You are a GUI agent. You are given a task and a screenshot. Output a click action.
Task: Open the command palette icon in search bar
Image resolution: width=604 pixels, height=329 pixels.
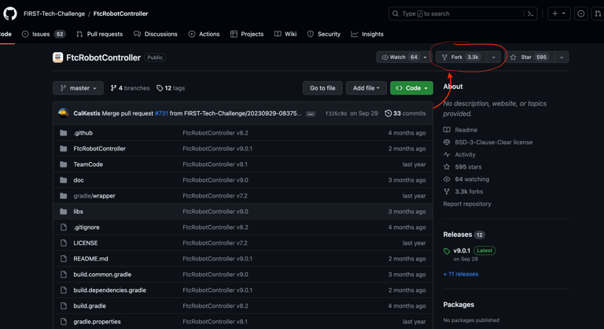click(x=530, y=14)
